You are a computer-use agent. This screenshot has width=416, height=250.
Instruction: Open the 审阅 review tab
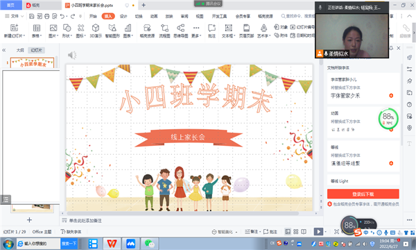tap(184, 16)
